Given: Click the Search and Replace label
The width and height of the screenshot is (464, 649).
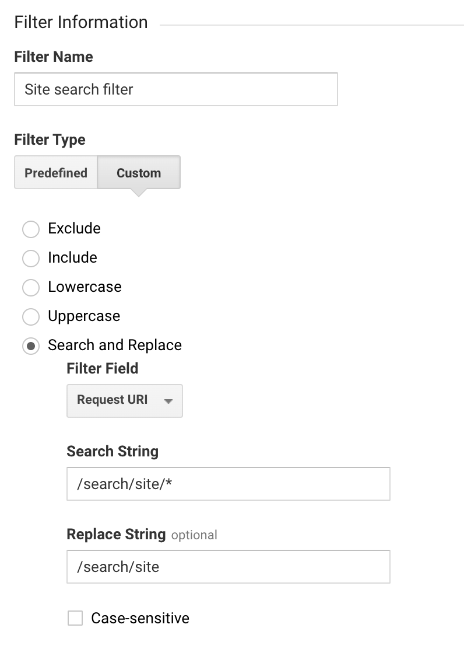Looking at the screenshot, I should [x=115, y=345].
